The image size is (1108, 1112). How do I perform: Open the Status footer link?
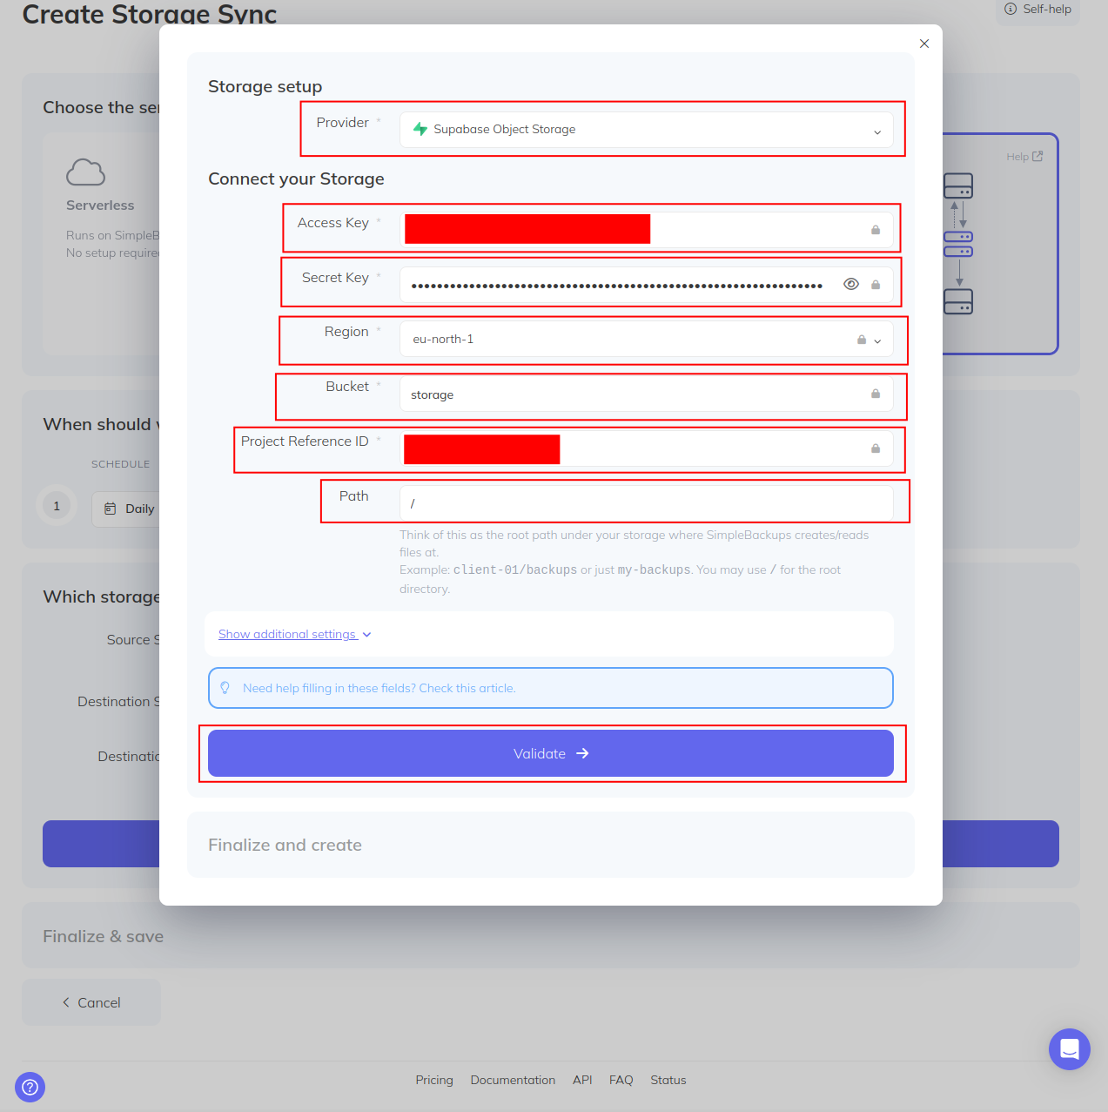tap(668, 1080)
